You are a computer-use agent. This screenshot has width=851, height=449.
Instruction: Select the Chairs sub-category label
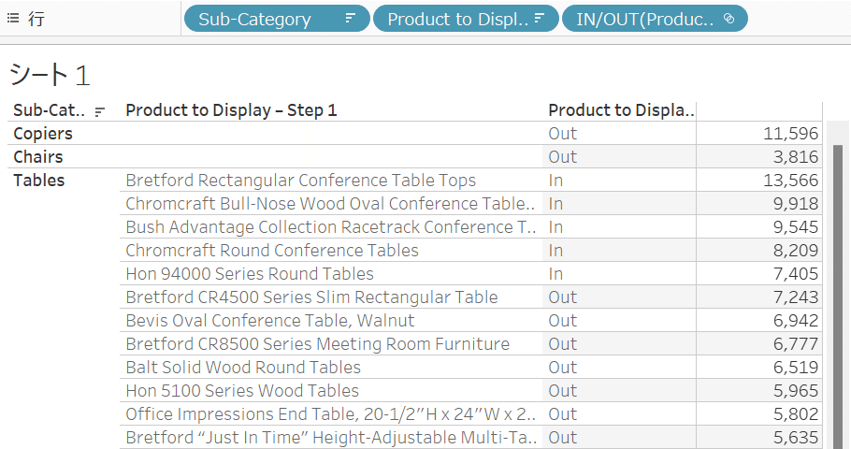(x=38, y=157)
